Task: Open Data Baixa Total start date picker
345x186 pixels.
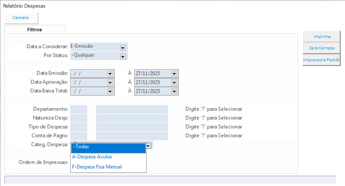Action: pyautogui.click(x=110, y=91)
